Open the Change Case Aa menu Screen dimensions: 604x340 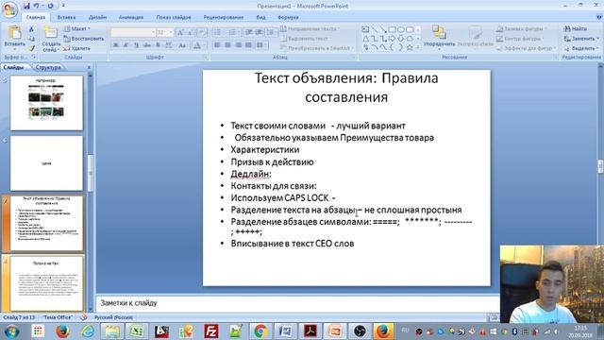[182, 45]
